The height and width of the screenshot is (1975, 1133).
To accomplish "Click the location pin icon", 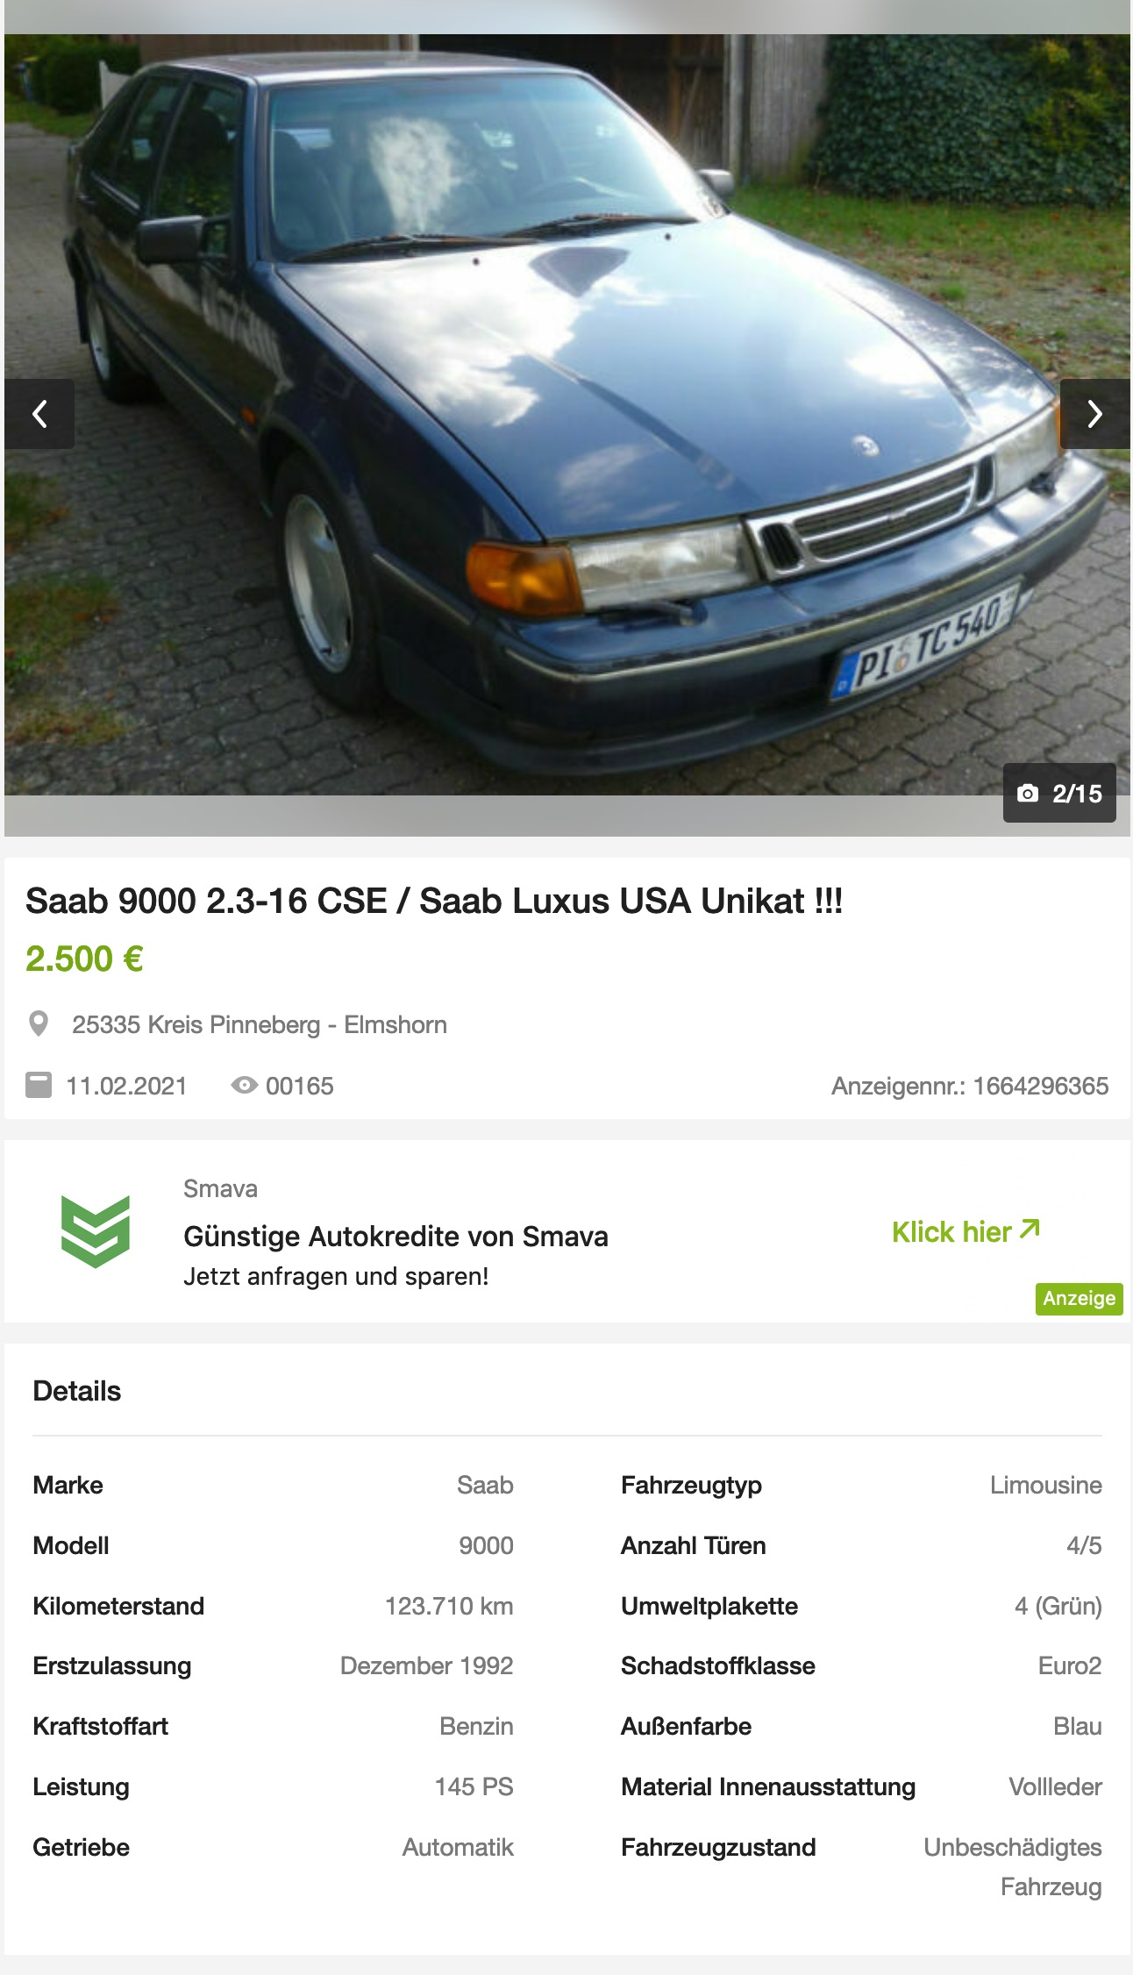I will [39, 1023].
